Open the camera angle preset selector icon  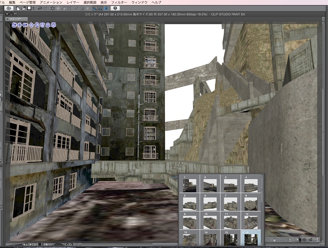[x=283, y=239]
